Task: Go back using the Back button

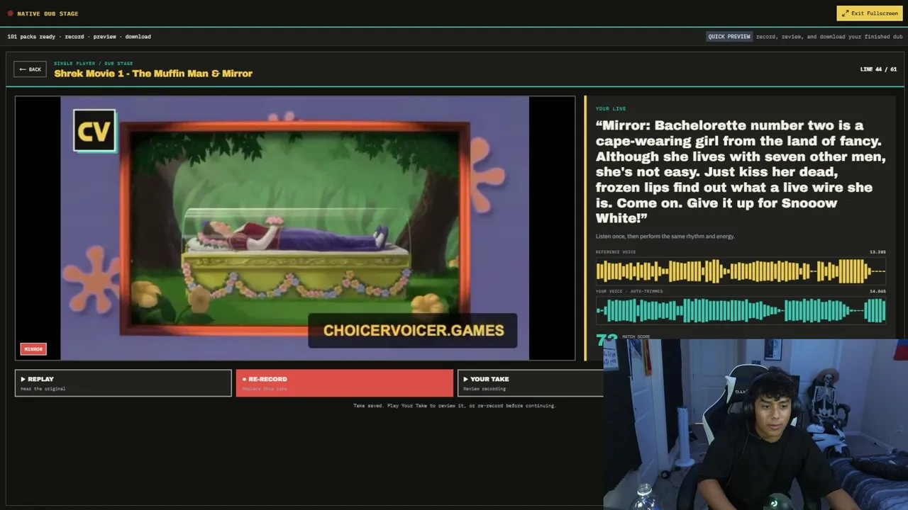Action: [30, 69]
